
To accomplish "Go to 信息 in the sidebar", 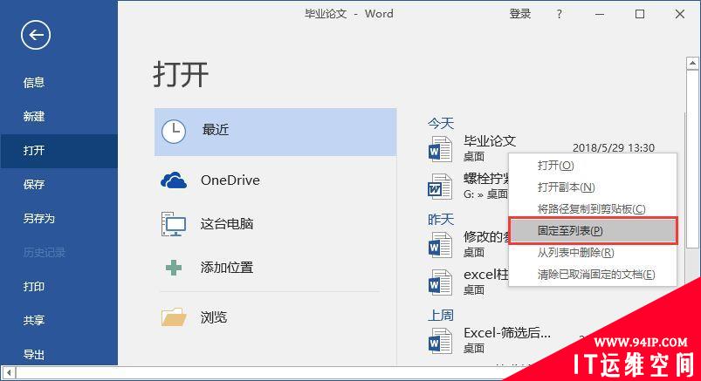I will coord(34,82).
